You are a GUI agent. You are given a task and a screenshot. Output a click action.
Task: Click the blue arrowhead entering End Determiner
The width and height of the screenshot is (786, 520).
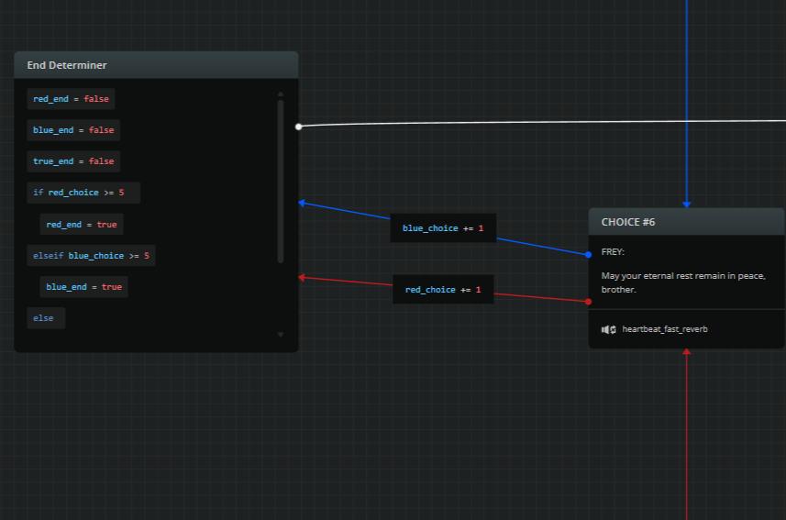pos(303,203)
